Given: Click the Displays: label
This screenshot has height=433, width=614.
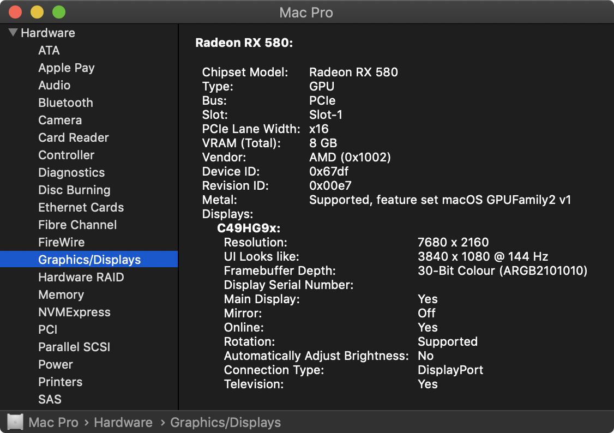Looking at the screenshot, I should pos(227,214).
